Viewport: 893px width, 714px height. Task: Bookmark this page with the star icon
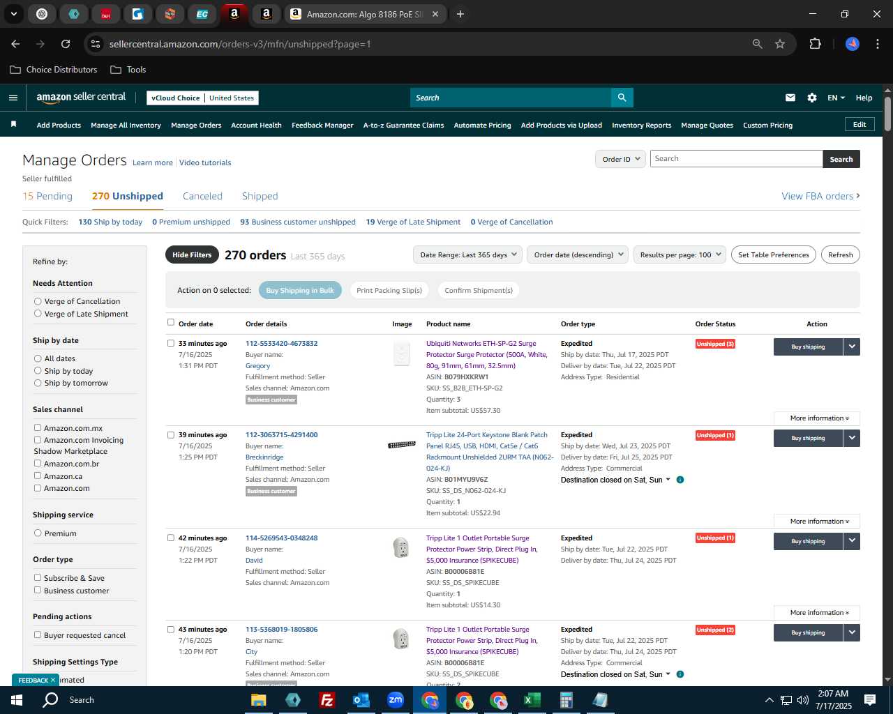click(780, 44)
